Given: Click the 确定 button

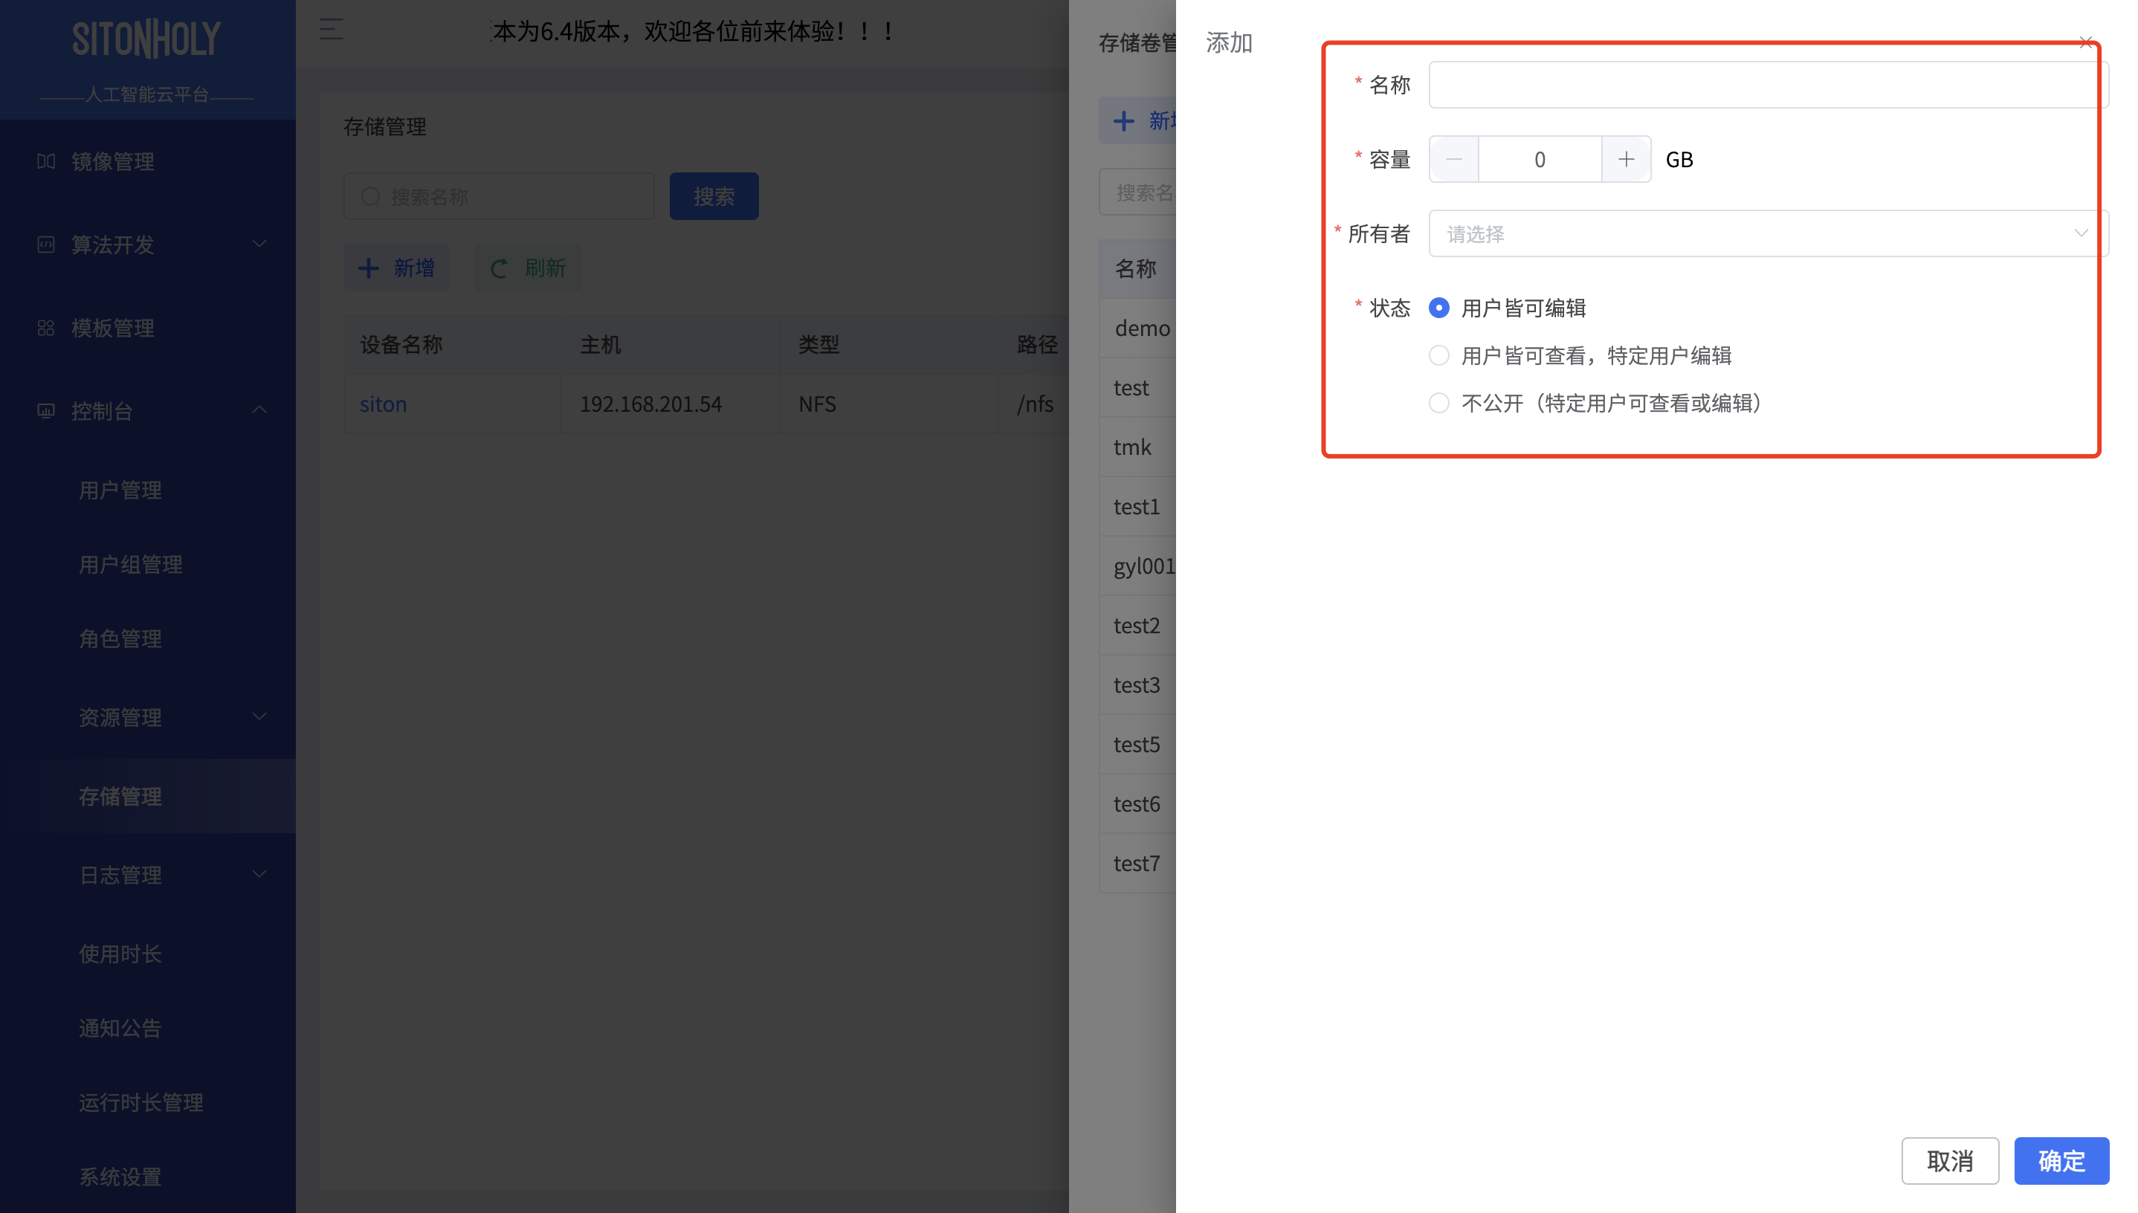Looking at the screenshot, I should click(x=2061, y=1160).
